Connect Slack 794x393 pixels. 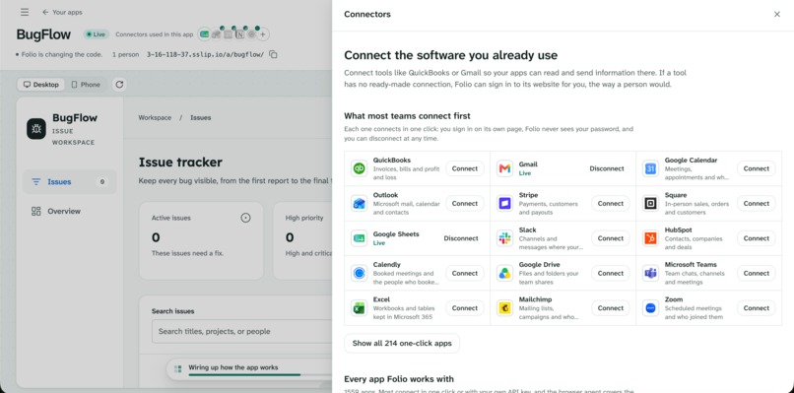pyautogui.click(x=611, y=238)
